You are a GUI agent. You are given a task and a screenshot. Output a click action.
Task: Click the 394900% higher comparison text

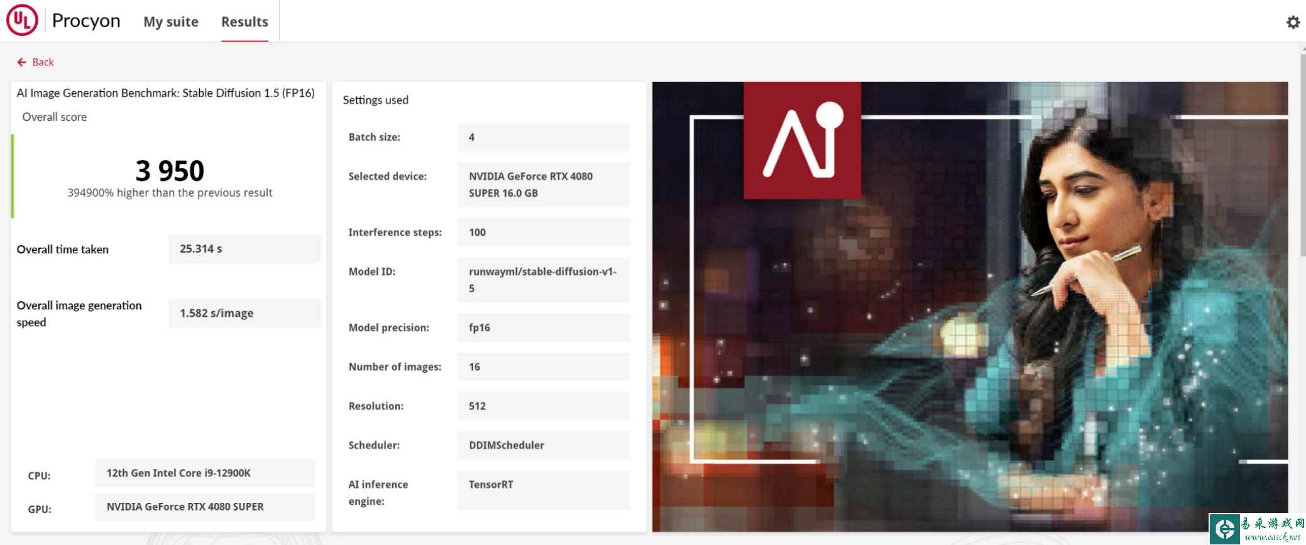(170, 192)
